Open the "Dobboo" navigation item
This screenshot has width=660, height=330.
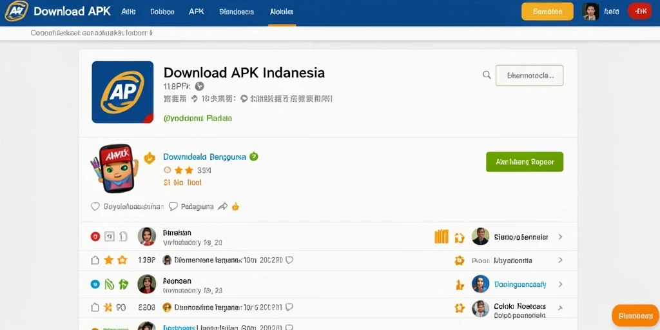coord(162,12)
